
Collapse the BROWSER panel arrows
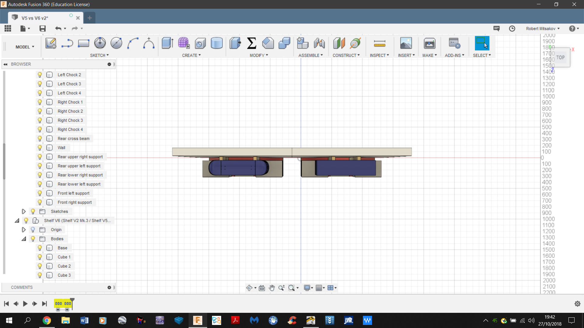pyautogui.click(x=5, y=64)
